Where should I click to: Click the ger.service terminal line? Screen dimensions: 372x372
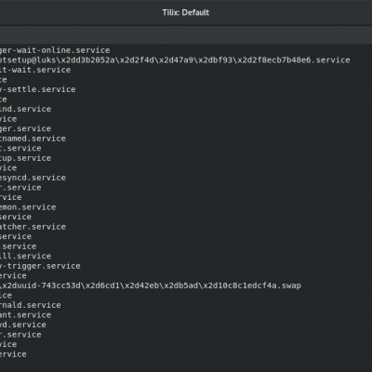(25, 128)
